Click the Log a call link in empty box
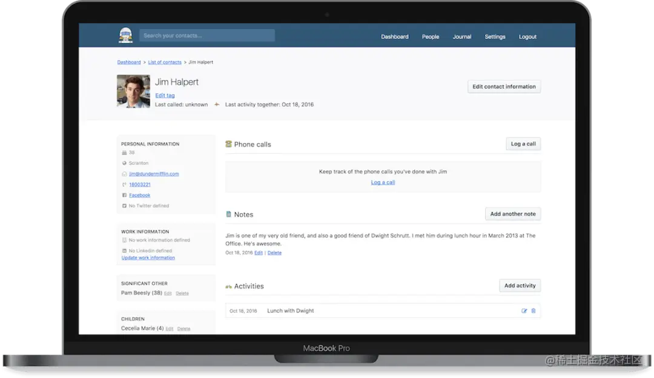This screenshot has height=378, width=654. pyautogui.click(x=383, y=182)
